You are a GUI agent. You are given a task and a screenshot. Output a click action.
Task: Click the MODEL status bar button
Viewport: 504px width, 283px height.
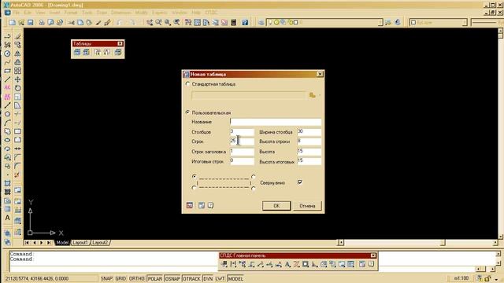235,279
